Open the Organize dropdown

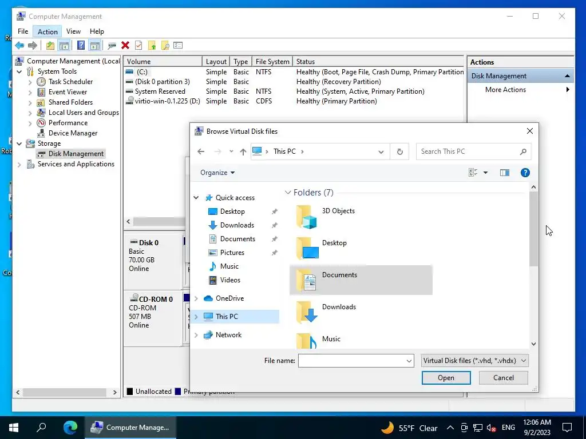pos(217,173)
